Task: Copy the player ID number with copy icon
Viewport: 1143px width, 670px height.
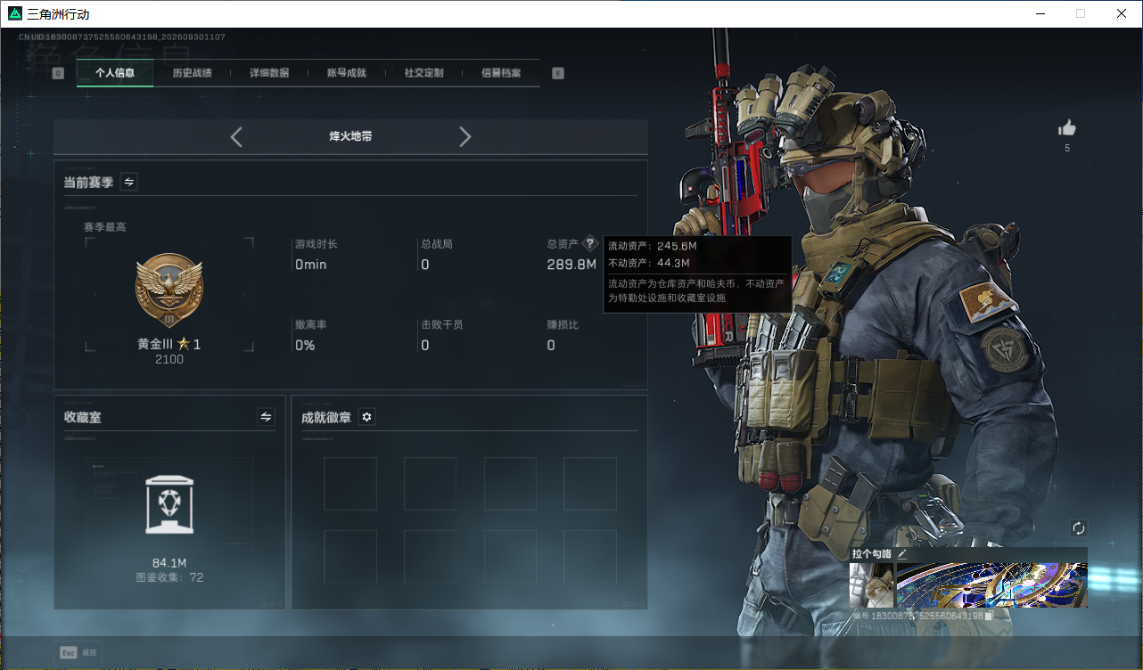Action: pos(989,616)
